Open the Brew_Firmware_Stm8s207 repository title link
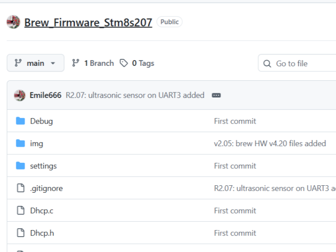This screenshot has width=336, height=252. (88, 22)
